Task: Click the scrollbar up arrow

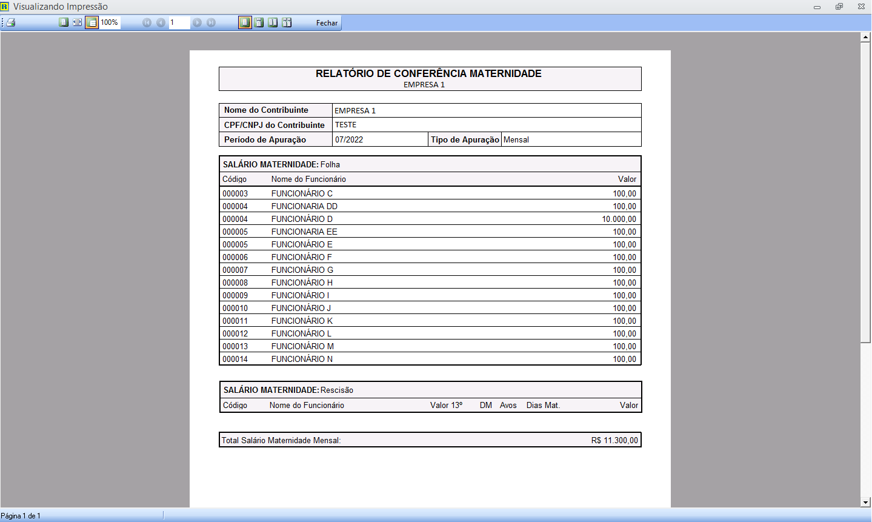Action: (865, 37)
